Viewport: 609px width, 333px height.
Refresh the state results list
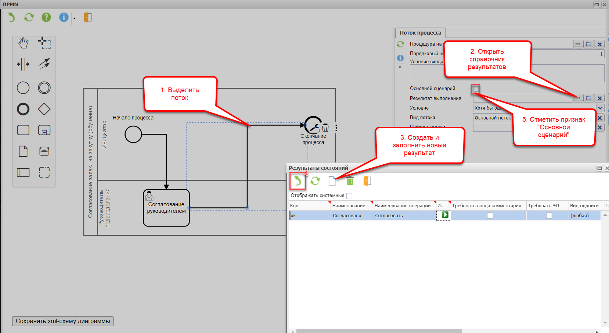click(315, 181)
